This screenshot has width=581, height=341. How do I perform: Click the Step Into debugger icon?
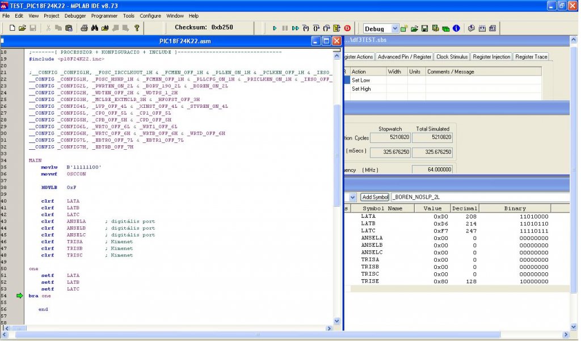coord(306,28)
